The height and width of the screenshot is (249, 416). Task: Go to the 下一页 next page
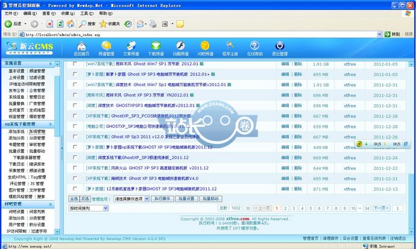click(x=380, y=208)
